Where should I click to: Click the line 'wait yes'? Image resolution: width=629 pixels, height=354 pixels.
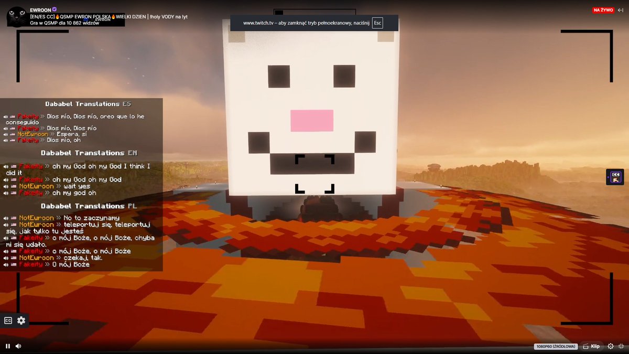(77, 186)
